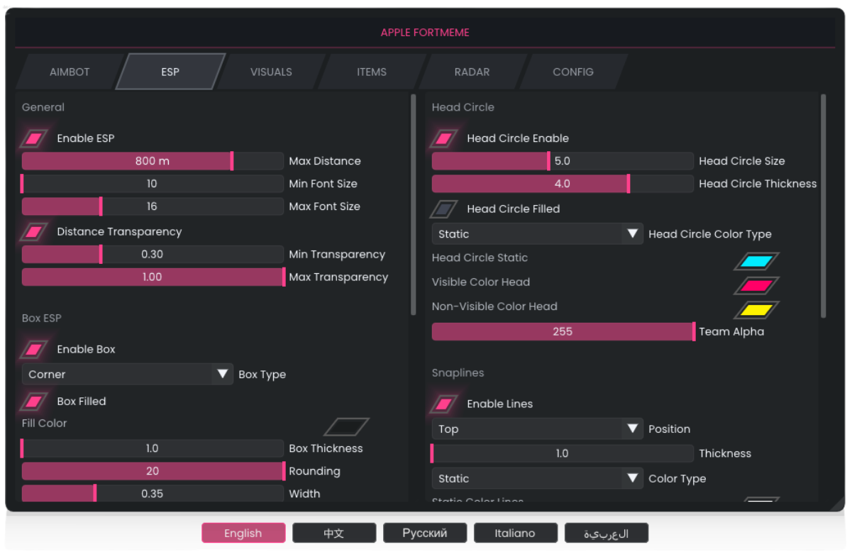Open the snaplines Position dropdown

[x=537, y=429]
